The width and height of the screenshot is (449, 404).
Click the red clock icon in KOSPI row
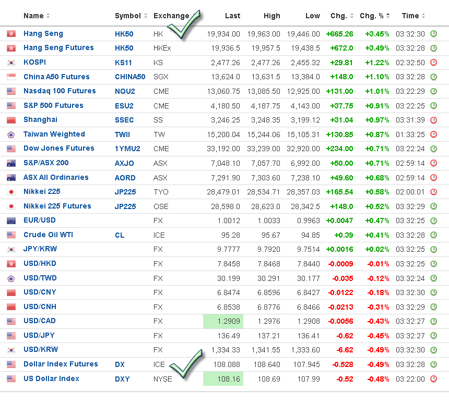(x=433, y=63)
